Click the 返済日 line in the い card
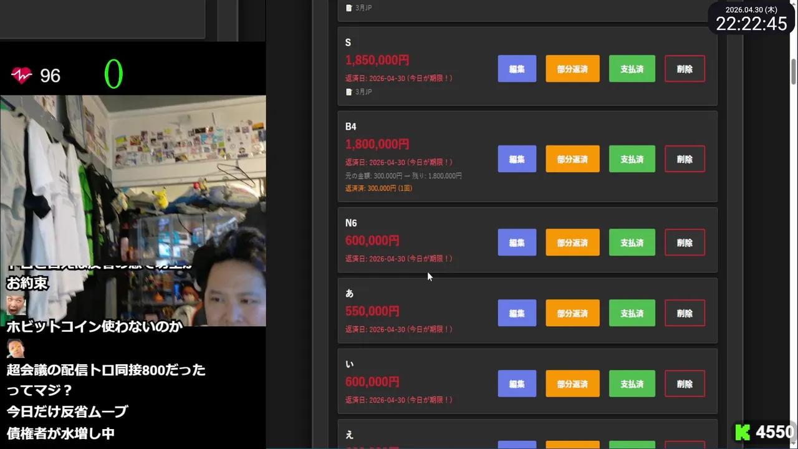 click(x=399, y=399)
